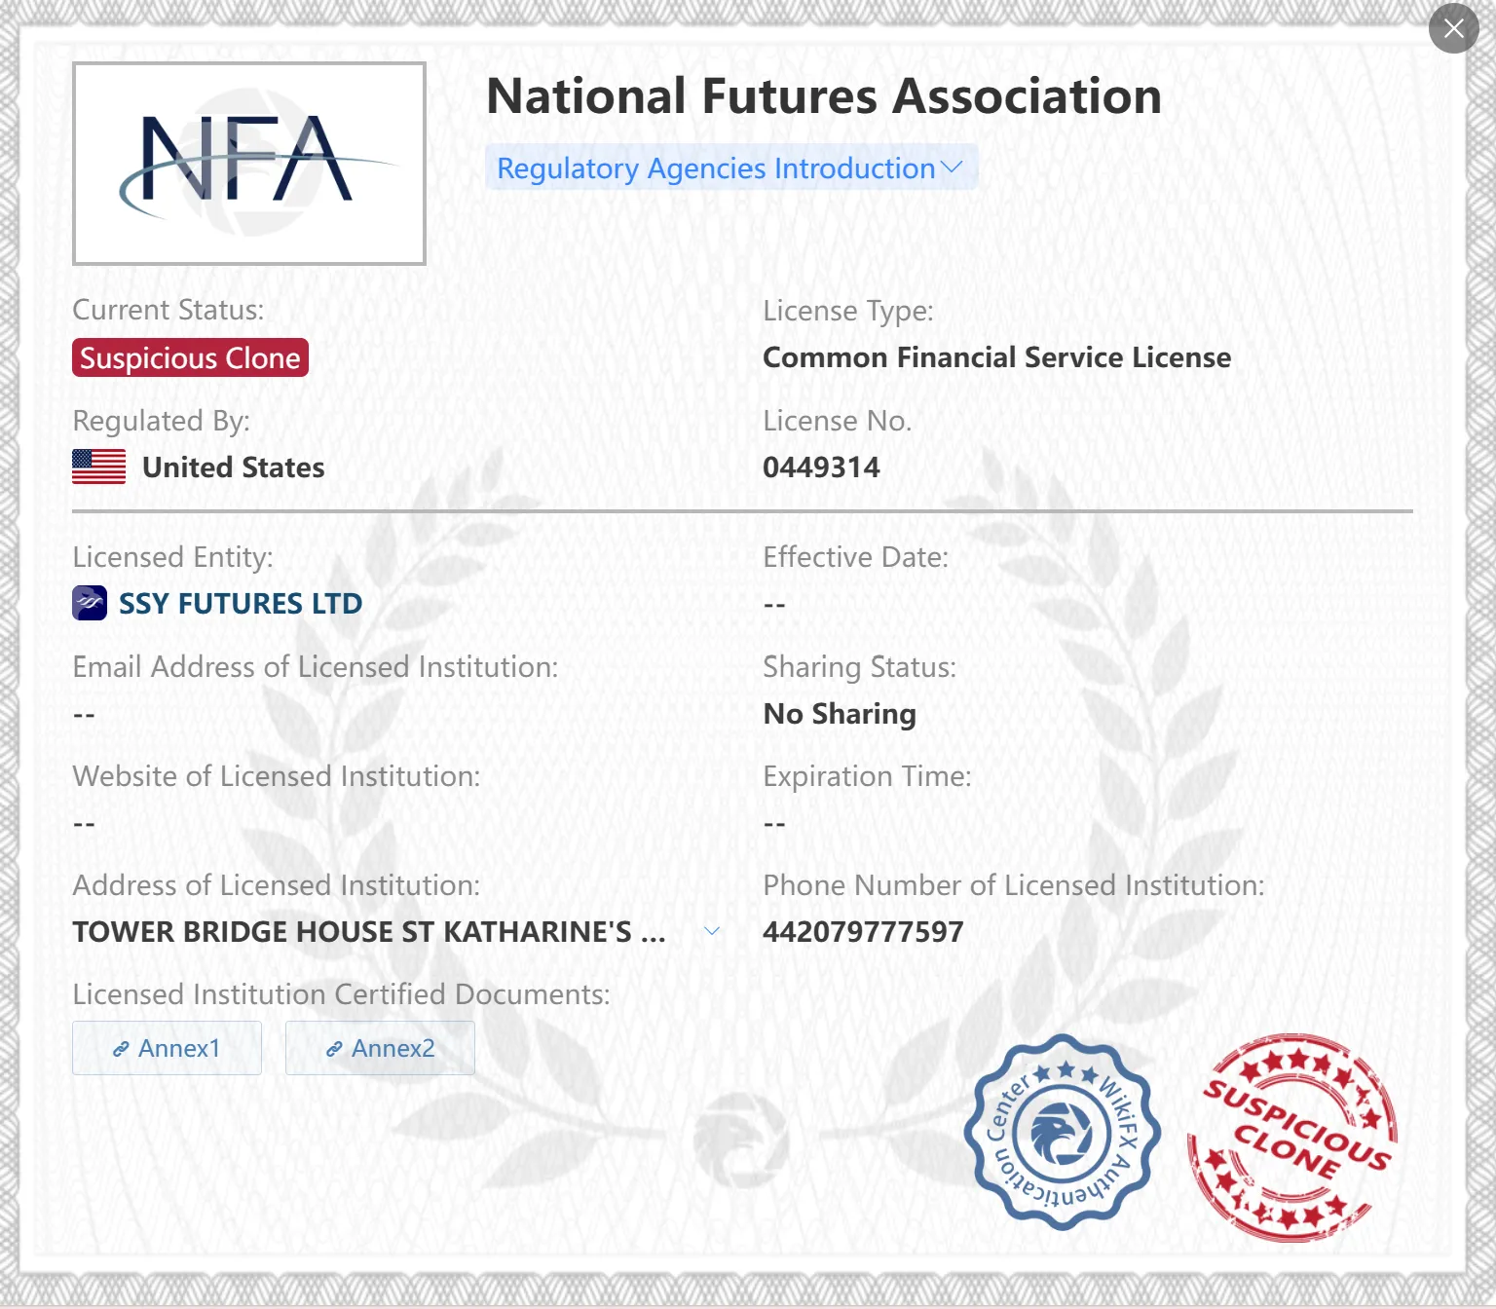Select license number 0449314

pos(821,467)
